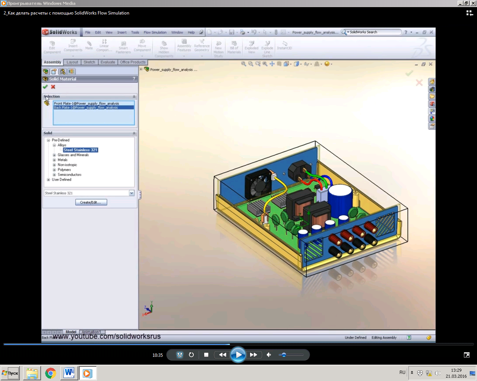Toggle repeat in the media player
Image resolution: width=477 pixels, height=381 pixels.
click(x=191, y=355)
